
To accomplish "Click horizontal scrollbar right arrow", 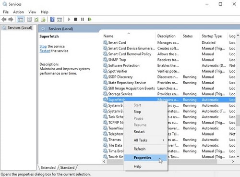I will [233, 162].
